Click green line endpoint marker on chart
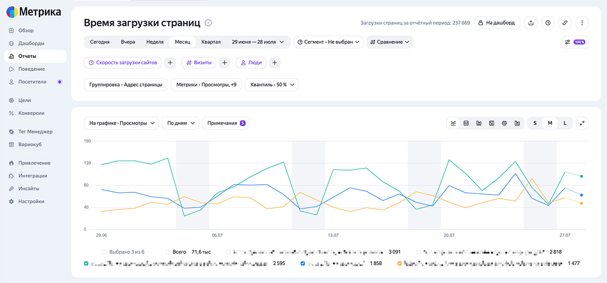 [x=582, y=176]
